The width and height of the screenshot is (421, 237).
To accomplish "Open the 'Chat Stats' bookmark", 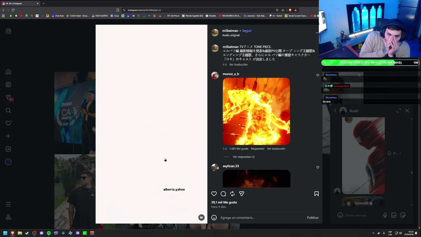I will coord(58,16).
